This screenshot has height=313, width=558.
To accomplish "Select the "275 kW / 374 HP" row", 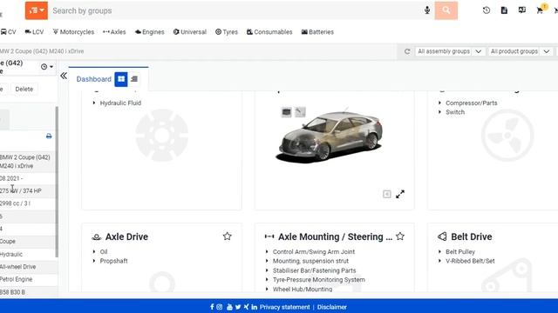I will [27, 191].
